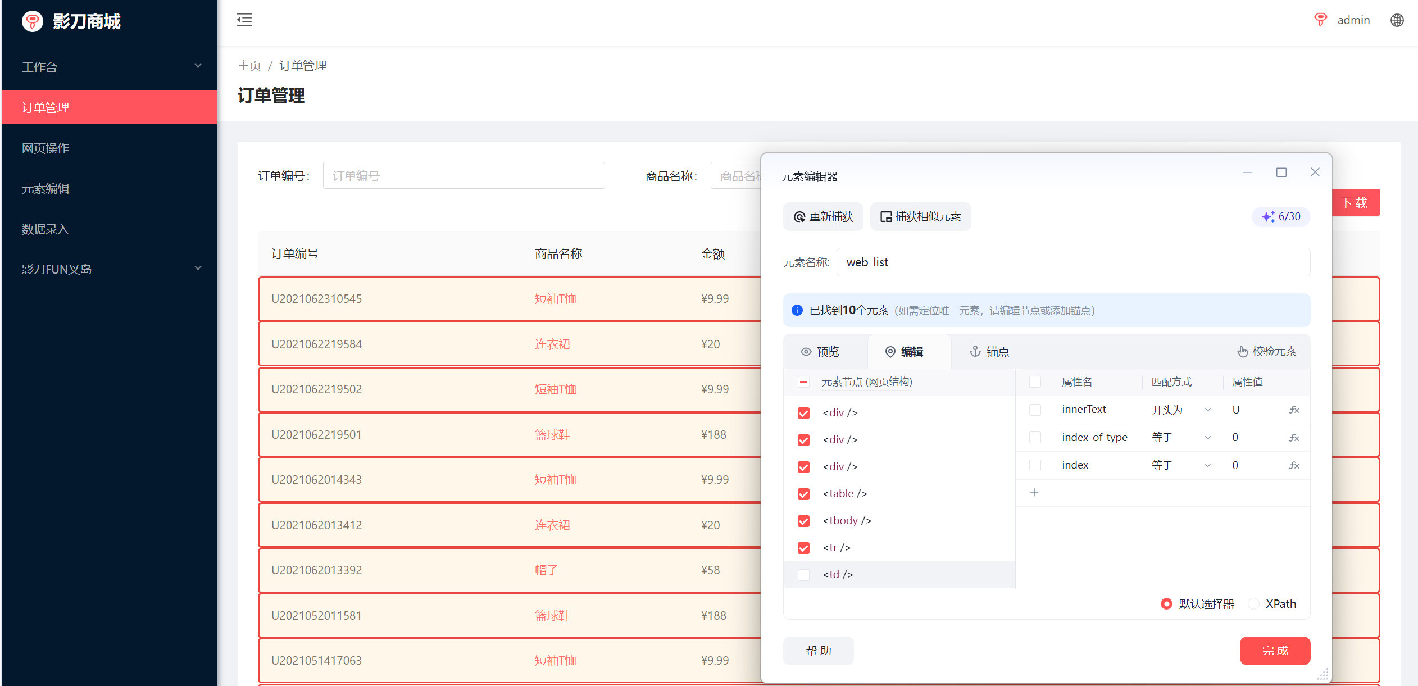The height and width of the screenshot is (686, 1418).
Task: Click the 捕获相似元素 button
Action: coord(920,216)
